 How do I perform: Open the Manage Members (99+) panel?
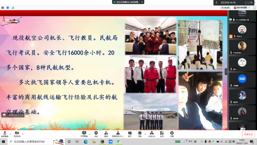(x=118, y=133)
